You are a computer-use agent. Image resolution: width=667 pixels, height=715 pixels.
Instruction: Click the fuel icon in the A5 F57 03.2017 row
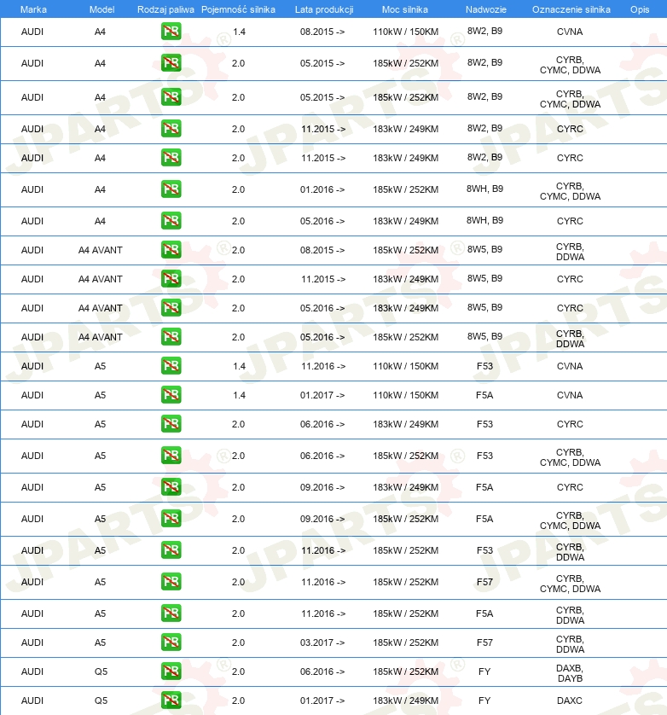tap(171, 642)
